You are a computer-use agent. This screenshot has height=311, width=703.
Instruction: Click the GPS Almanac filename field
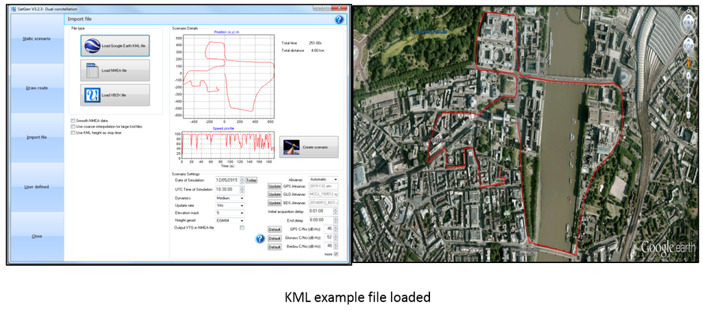click(x=323, y=186)
